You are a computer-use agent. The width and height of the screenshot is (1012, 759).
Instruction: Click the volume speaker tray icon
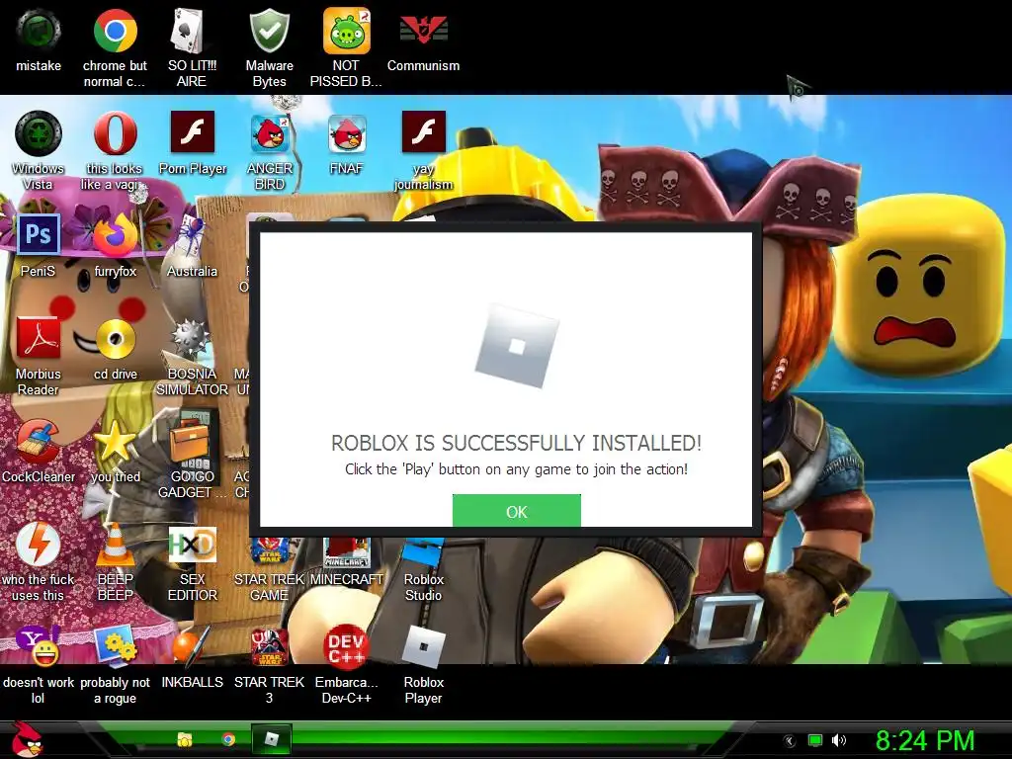(x=838, y=740)
